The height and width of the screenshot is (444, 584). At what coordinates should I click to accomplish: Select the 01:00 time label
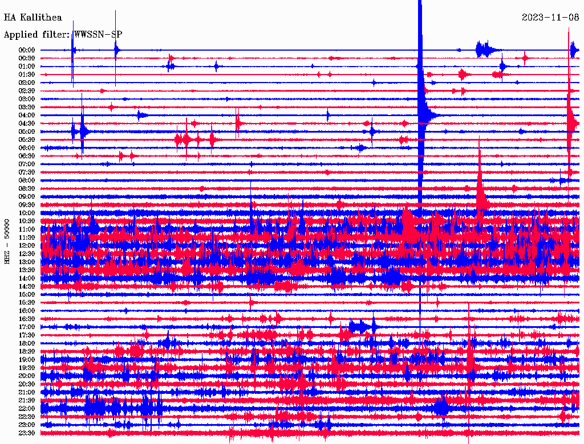click(27, 66)
